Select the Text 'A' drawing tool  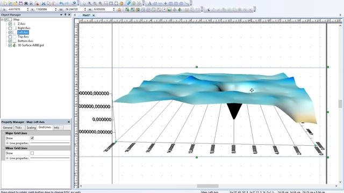[149, 3]
